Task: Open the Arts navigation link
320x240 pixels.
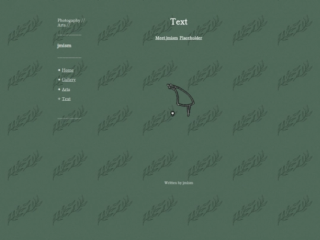Action: [x=66, y=89]
